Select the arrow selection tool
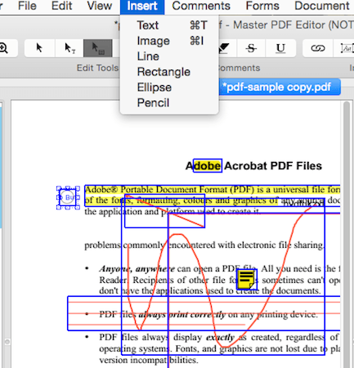The image size is (354, 368). (39, 48)
